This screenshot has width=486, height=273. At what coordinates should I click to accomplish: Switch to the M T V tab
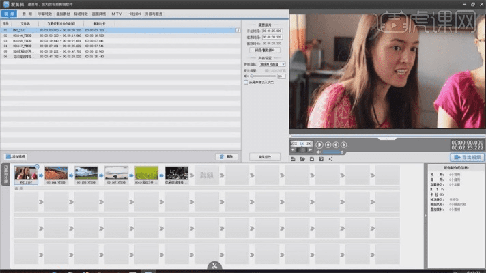tap(117, 13)
